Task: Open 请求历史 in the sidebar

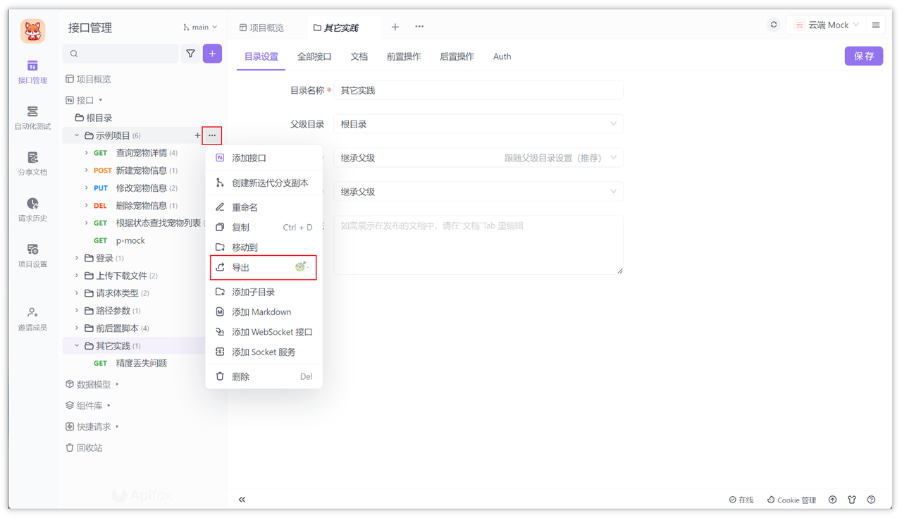Action: click(32, 210)
